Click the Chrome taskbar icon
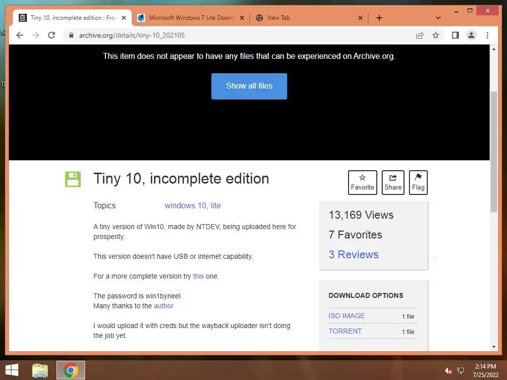Screen dimensions: 507x380 70,370
